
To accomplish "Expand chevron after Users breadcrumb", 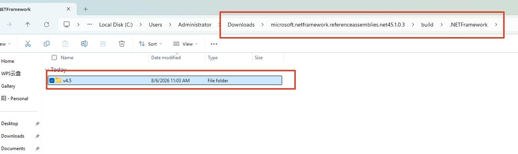I will tap(170, 25).
